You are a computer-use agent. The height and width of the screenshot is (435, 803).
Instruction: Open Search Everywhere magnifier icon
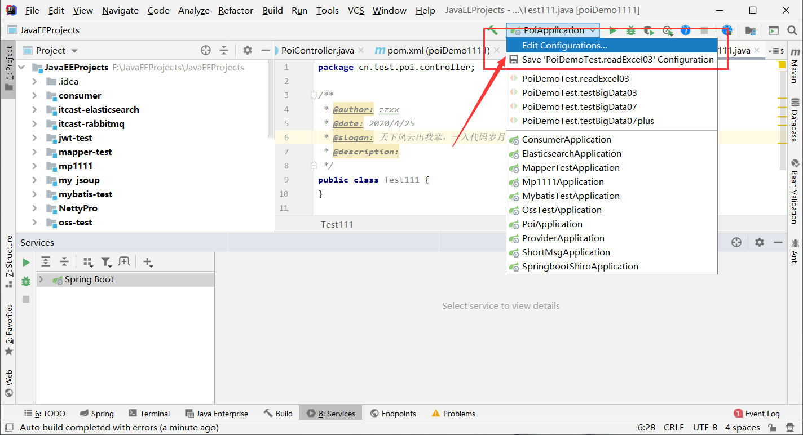tap(792, 30)
